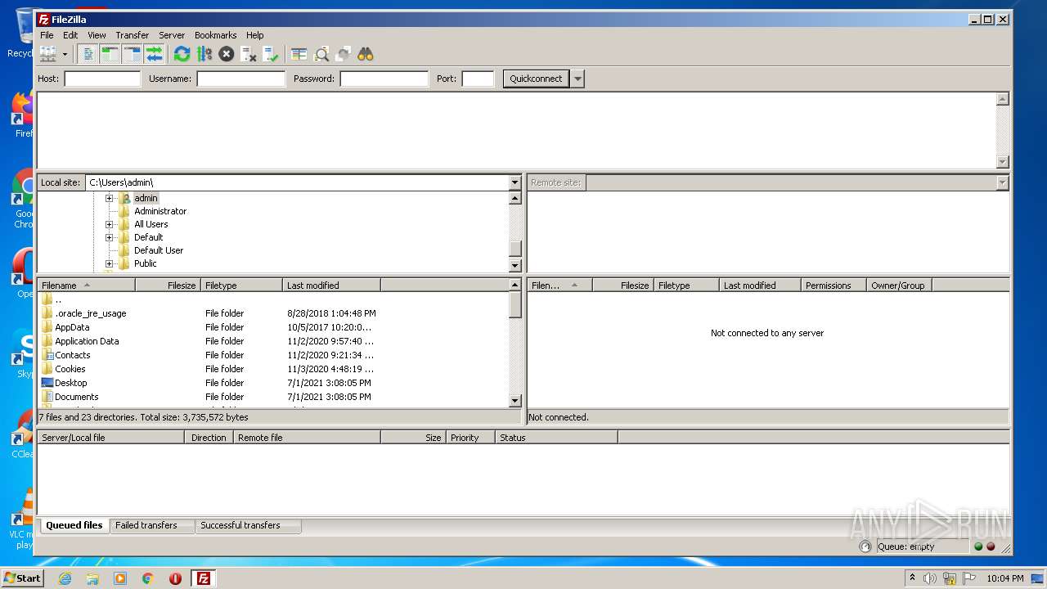Open the View menu
Screen dimensions: 1047x589
97,35
